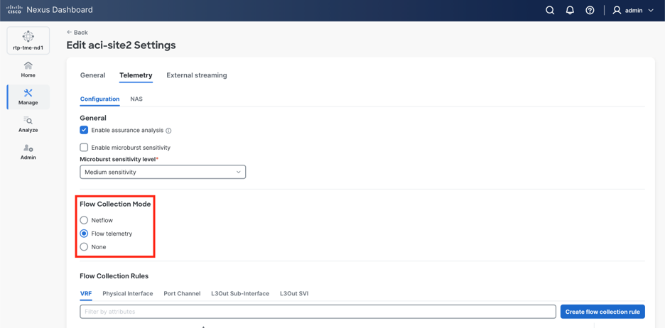Open the Microburst sensitivity level dropdown
The image size is (665, 328).
click(163, 172)
